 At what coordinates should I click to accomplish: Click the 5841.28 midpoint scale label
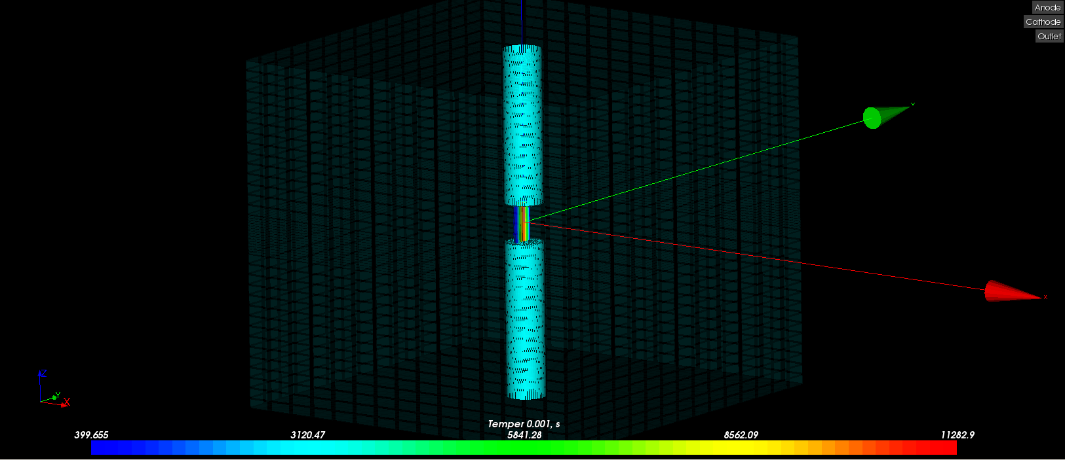(524, 434)
